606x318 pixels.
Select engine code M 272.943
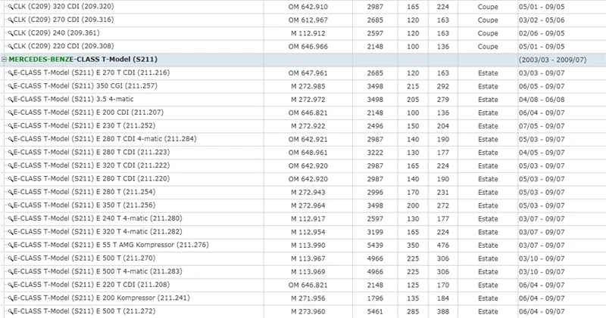(x=308, y=193)
